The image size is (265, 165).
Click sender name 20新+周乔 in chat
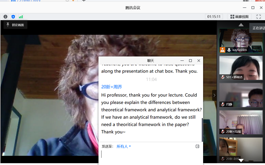pyautogui.click(x=112, y=87)
